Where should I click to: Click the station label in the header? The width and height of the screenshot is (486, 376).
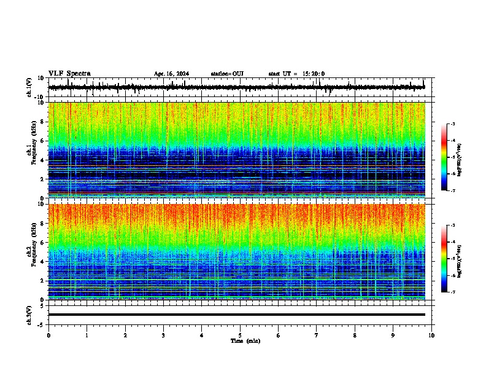227,74
